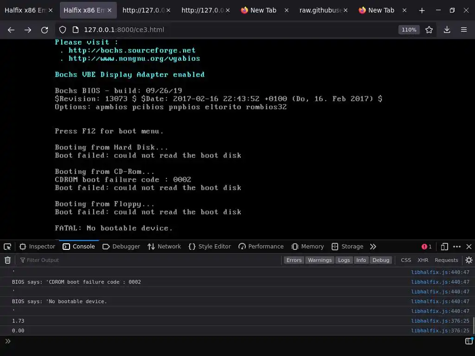The width and height of the screenshot is (475, 356).
Task: Click the Filter Output input field
Action: pos(150,260)
